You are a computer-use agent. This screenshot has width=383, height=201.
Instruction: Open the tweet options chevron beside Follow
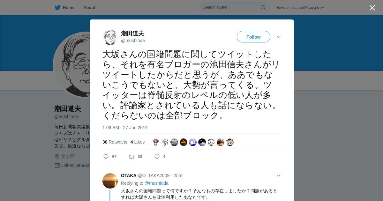click(279, 37)
